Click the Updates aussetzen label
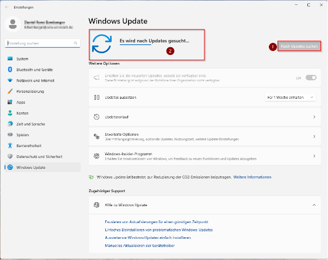The height and width of the screenshot is (260, 328). [120, 97]
